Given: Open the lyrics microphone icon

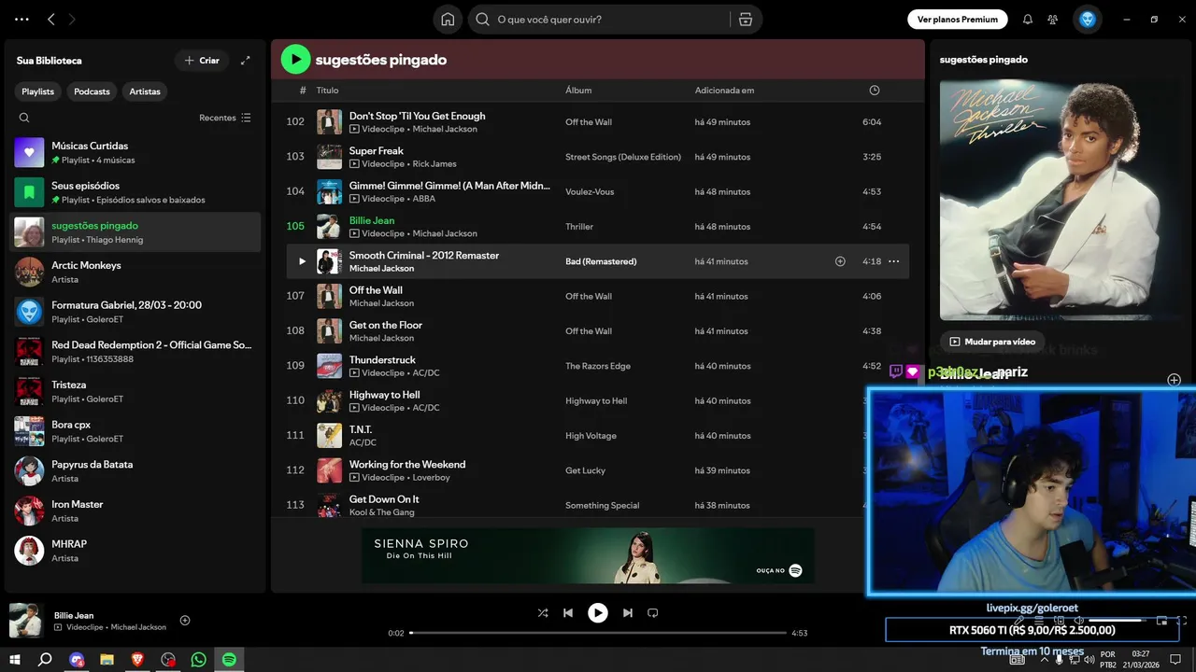Looking at the screenshot, I should point(1020,621).
